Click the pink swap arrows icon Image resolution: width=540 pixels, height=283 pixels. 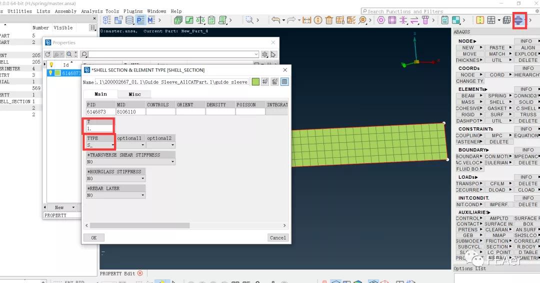[x=414, y=20]
